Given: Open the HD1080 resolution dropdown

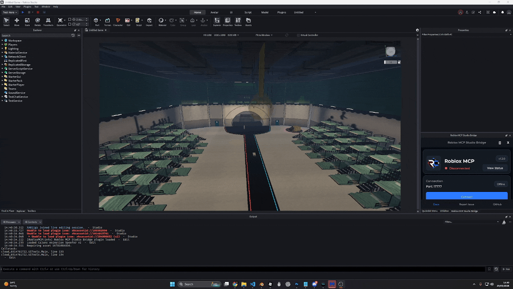Looking at the screenshot, I should (x=221, y=35).
